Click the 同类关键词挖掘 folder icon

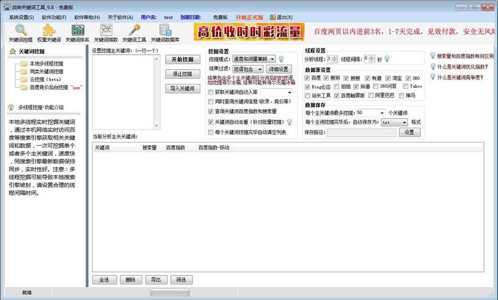tap(24, 71)
